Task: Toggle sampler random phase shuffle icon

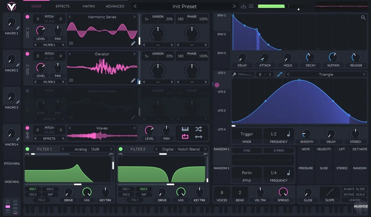Action: click(198, 129)
